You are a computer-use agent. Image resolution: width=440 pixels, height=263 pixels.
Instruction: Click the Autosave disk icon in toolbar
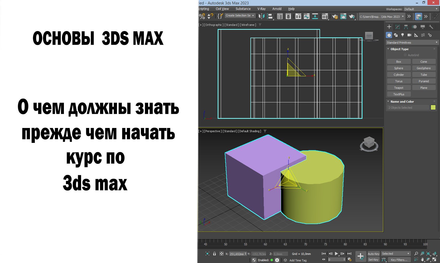pos(419,17)
